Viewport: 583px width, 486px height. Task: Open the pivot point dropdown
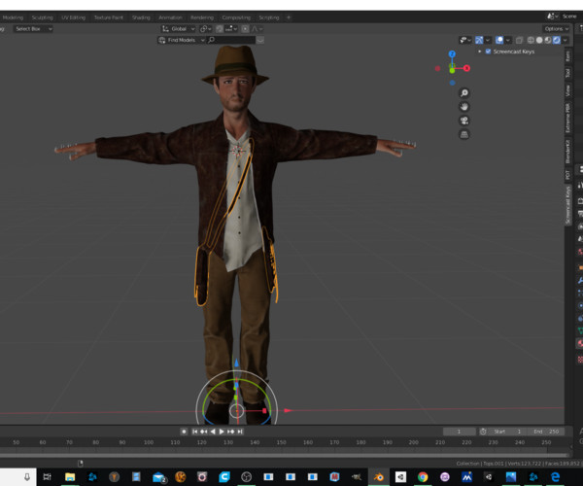(206, 28)
